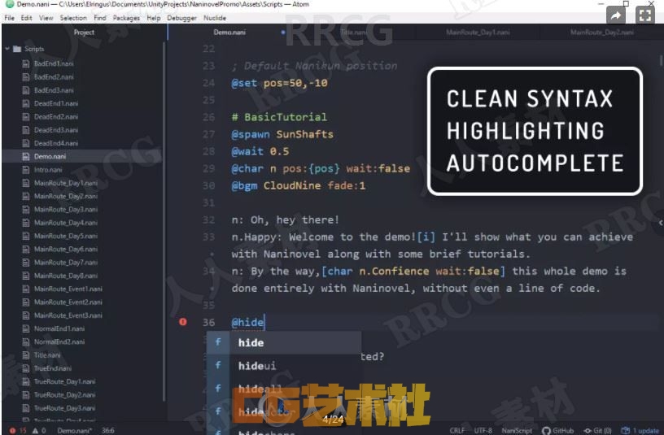
Task: Click the red error marker on line 36
Action: pyautogui.click(x=183, y=322)
